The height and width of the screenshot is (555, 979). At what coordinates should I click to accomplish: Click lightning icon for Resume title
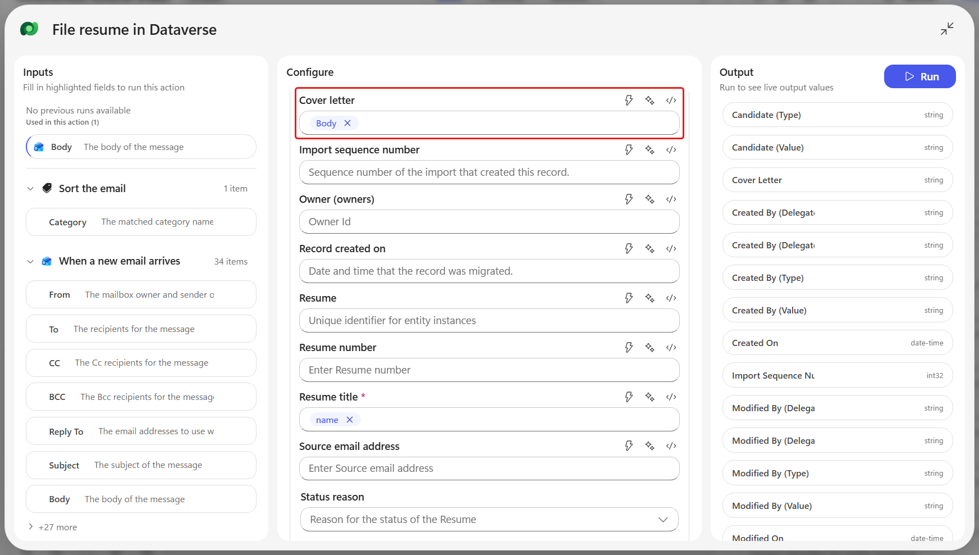tap(629, 397)
